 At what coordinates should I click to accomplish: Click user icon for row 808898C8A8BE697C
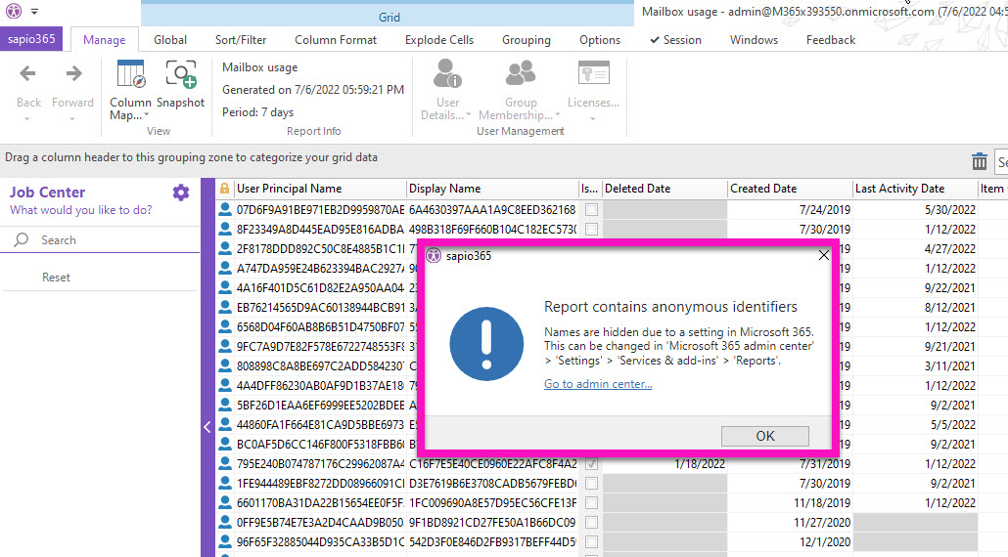225,365
